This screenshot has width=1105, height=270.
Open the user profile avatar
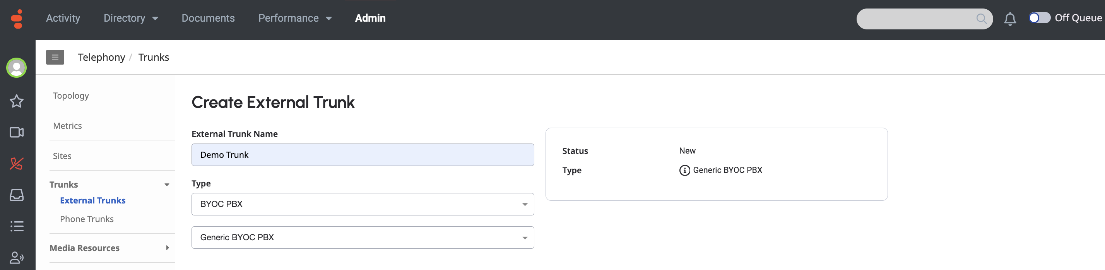16,68
